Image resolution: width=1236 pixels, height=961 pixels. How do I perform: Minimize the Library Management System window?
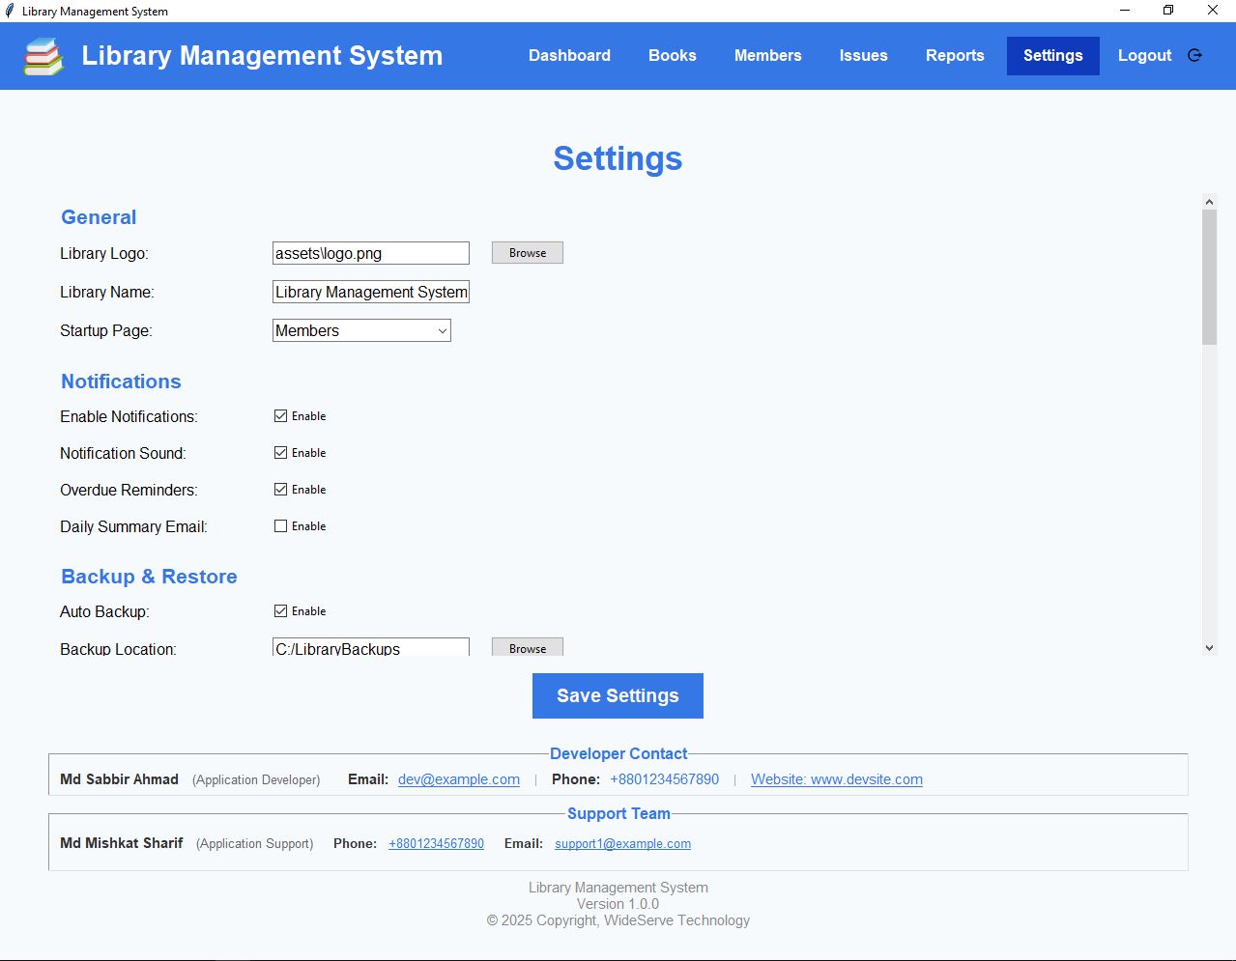tap(1125, 11)
